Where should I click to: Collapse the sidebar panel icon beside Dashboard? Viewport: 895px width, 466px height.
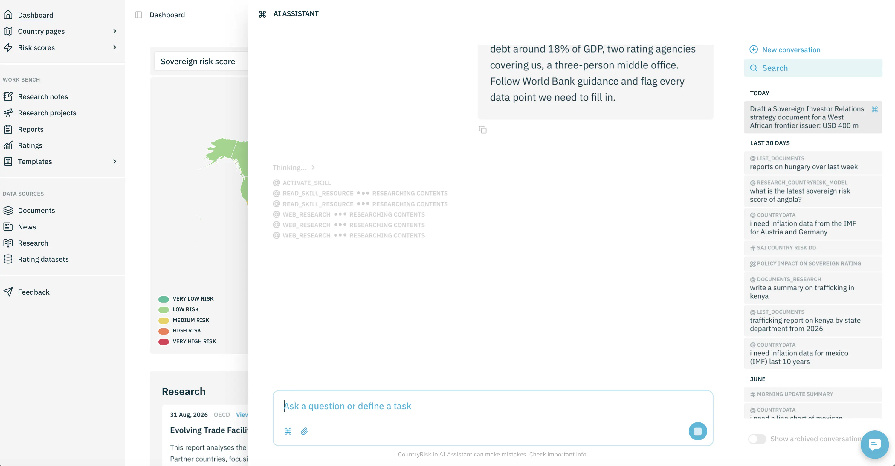(x=139, y=15)
